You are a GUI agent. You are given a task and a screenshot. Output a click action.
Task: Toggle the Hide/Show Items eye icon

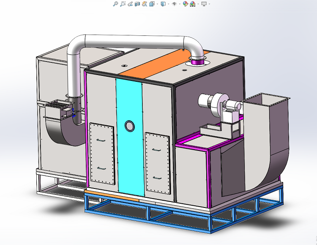tap(174, 4)
